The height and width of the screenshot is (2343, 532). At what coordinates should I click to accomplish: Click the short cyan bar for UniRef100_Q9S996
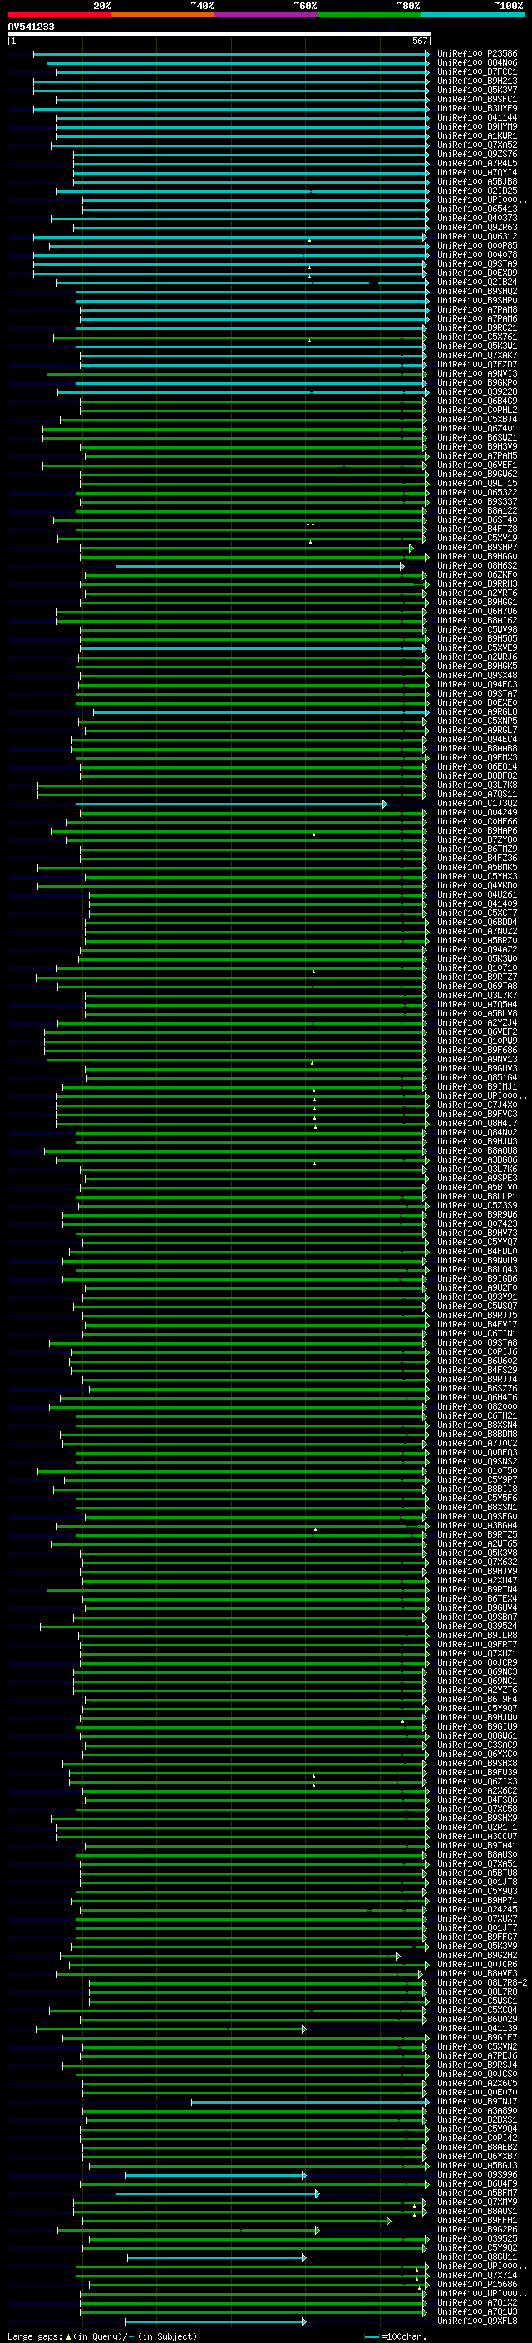click(215, 2176)
